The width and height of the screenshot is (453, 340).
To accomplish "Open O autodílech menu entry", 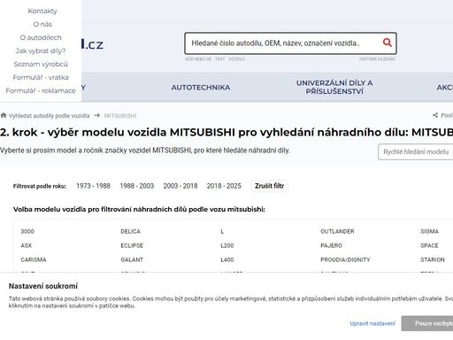I will pos(41,37).
